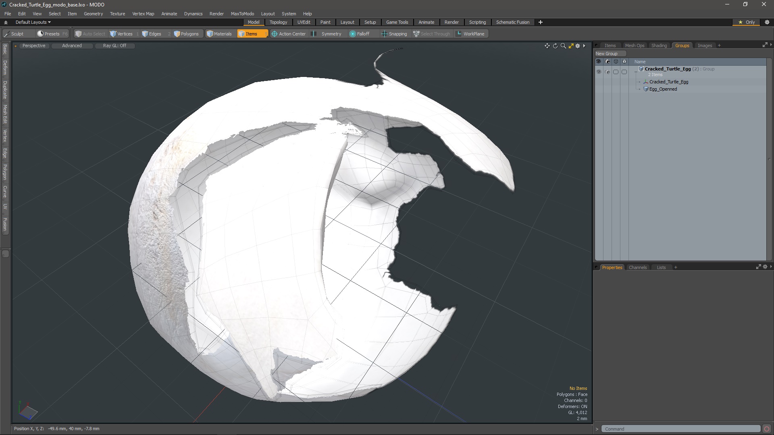Maximize viewport with the orange arrows icon
The height and width of the screenshot is (435, 774).
571,46
